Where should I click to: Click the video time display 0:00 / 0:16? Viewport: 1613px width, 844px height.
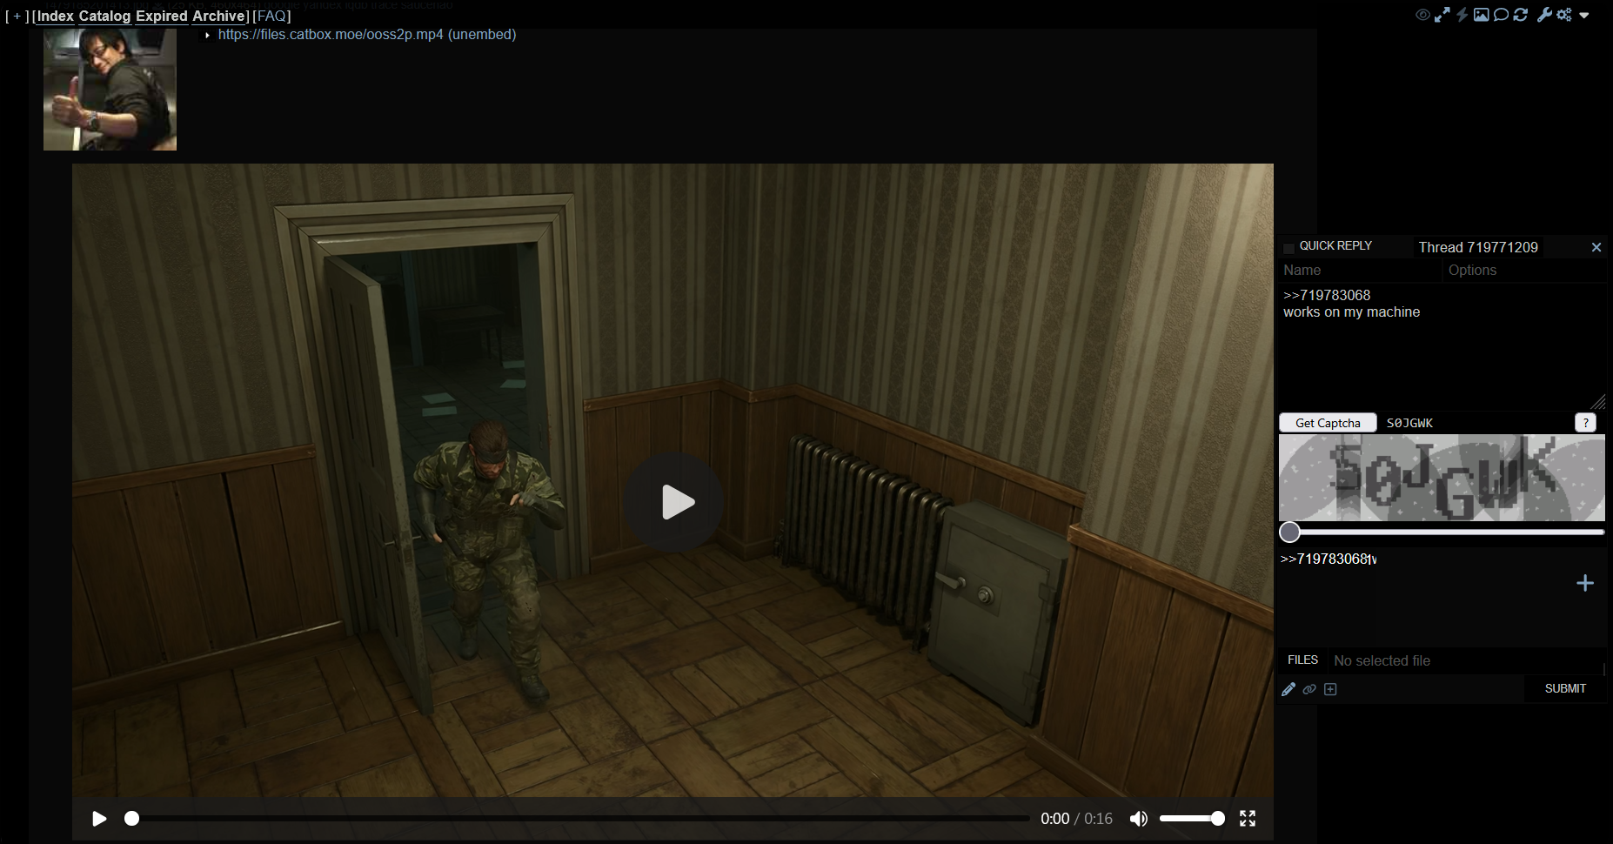click(x=1076, y=819)
